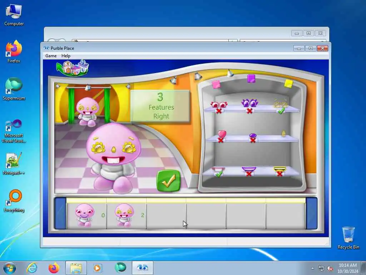Click the yellow color block above the shelf
Viewport: 366px width, 275px height.
pyautogui.click(x=289, y=83)
